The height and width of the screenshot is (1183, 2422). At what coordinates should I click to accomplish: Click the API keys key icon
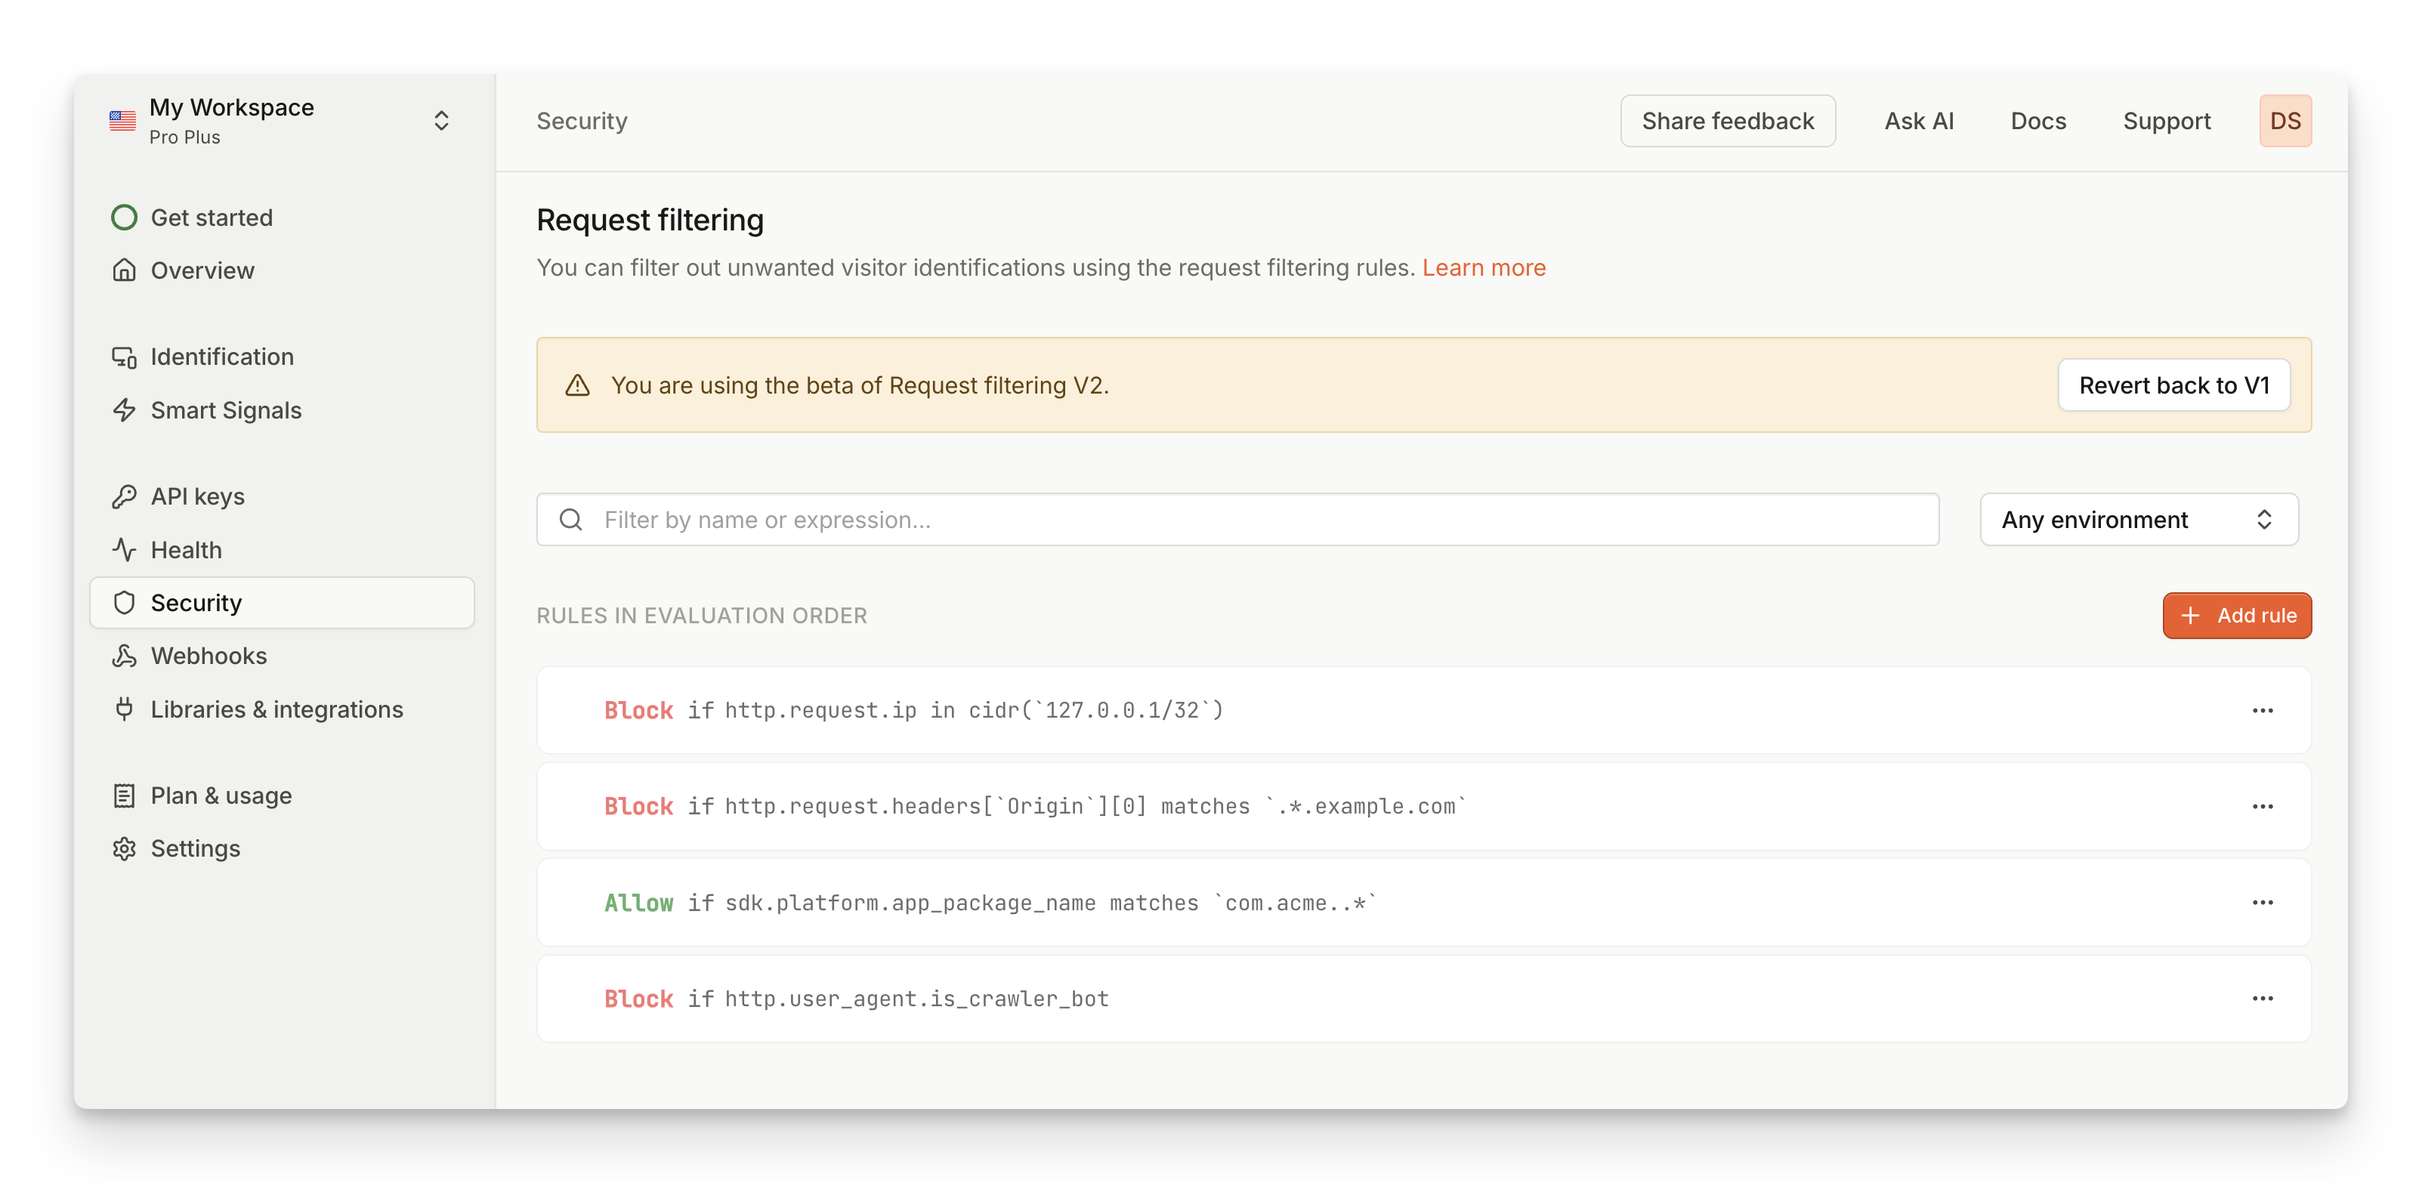click(124, 496)
